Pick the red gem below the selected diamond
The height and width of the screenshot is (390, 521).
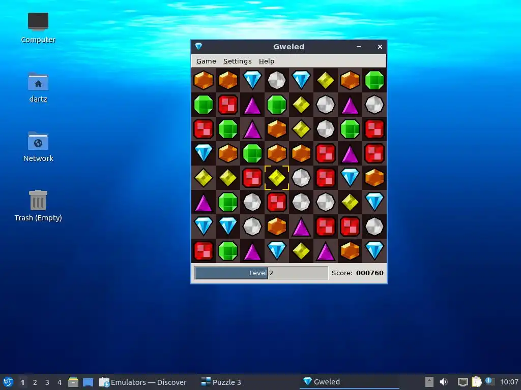[x=277, y=202]
